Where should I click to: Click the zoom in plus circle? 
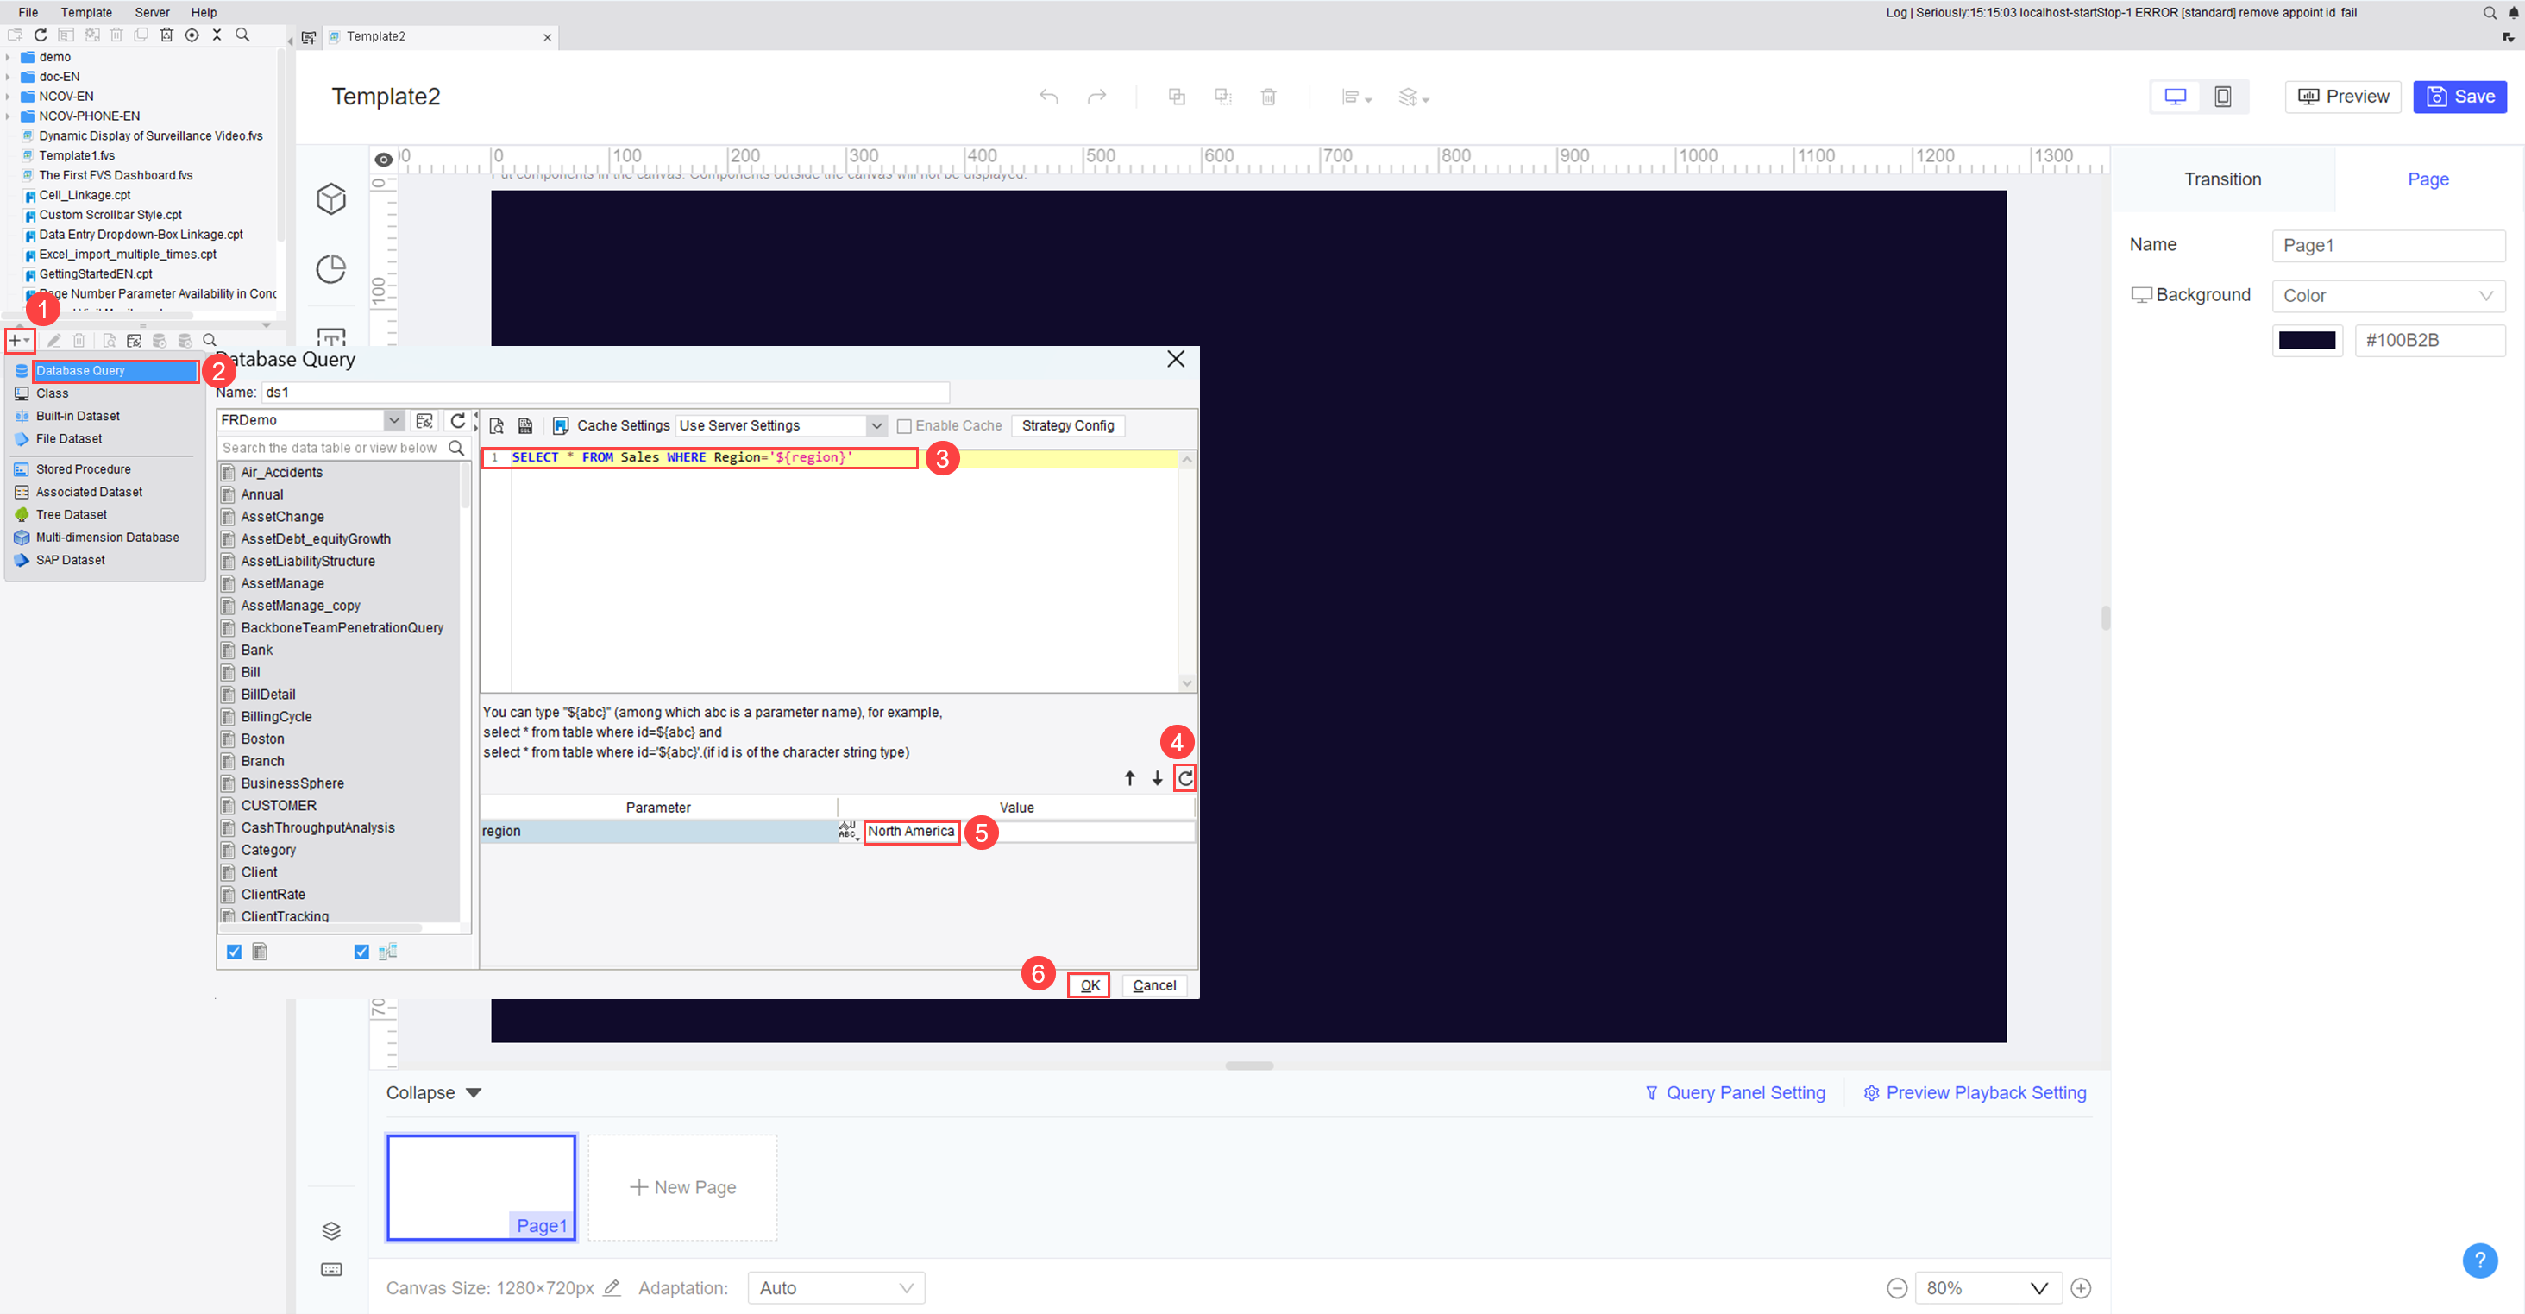tap(2080, 1287)
